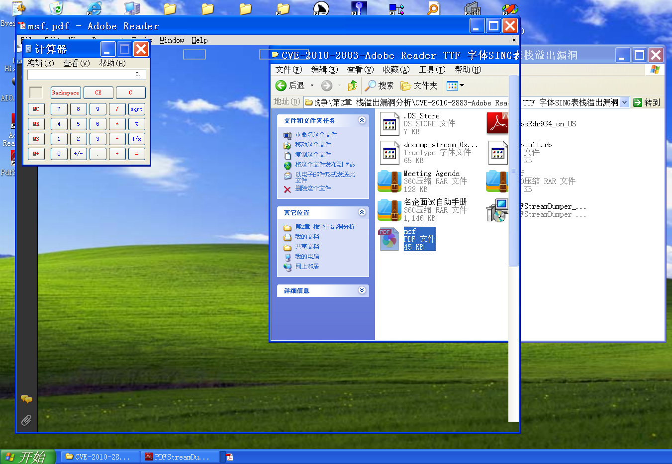672x464 pixels.
Task: Click the CE button in Calculator
Action: point(98,93)
